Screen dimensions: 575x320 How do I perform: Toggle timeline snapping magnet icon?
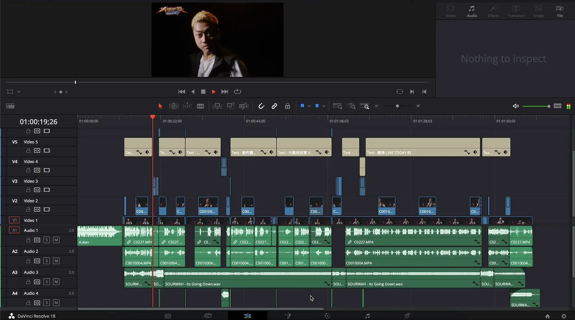[x=261, y=106]
